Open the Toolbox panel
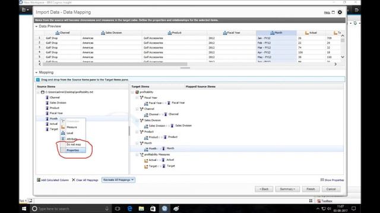The image size is (380, 213). 325,201
